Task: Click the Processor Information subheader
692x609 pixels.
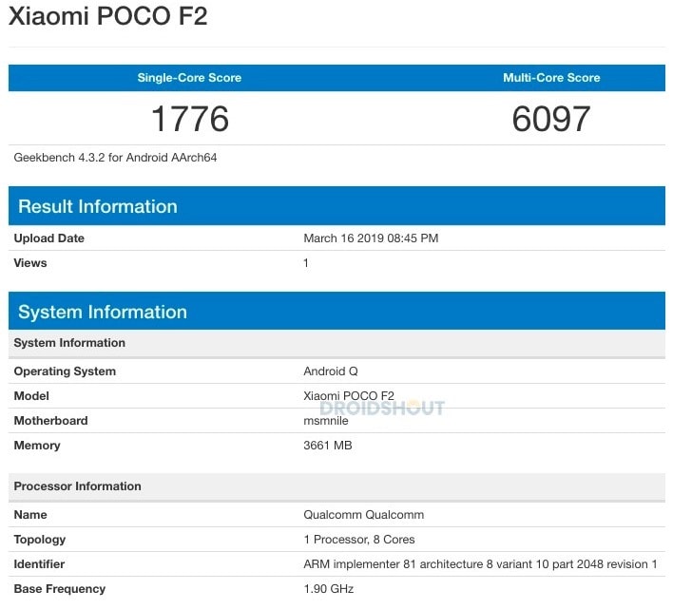Action: pos(336,486)
